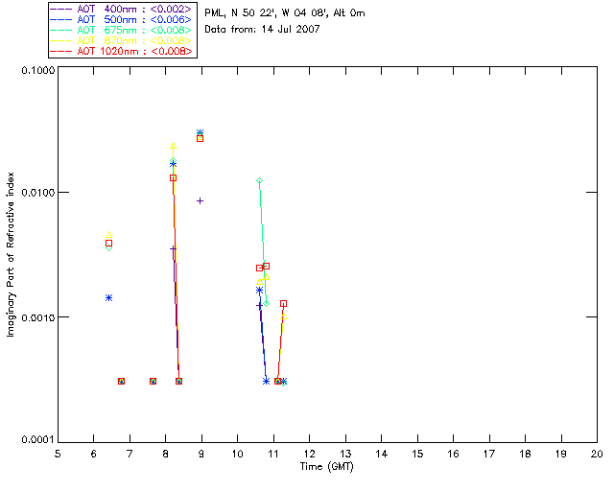Click the x-axis tick label 9
The width and height of the screenshot is (614, 491).
point(201,454)
